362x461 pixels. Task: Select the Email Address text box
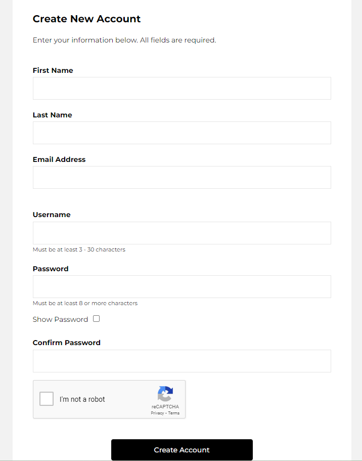tap(182, 177)
